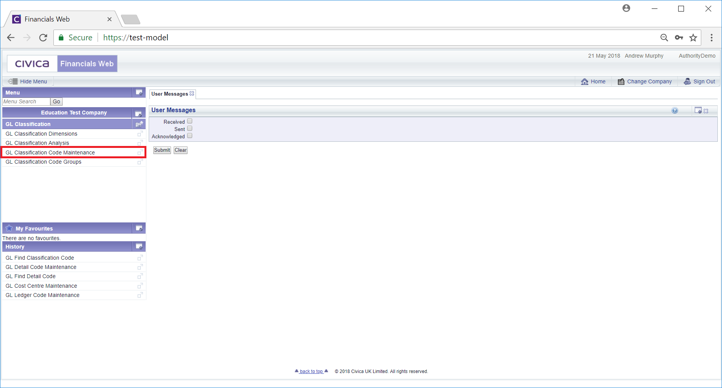Open GL Find Classification Code popout icon
This screenshot has height=388, width=722.
[140, 258]
